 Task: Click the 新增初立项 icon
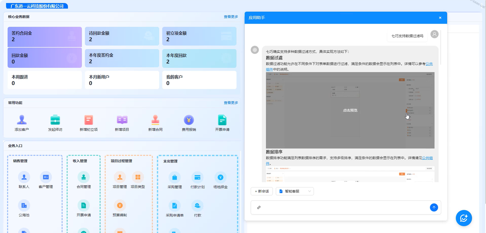click(88, 120)
